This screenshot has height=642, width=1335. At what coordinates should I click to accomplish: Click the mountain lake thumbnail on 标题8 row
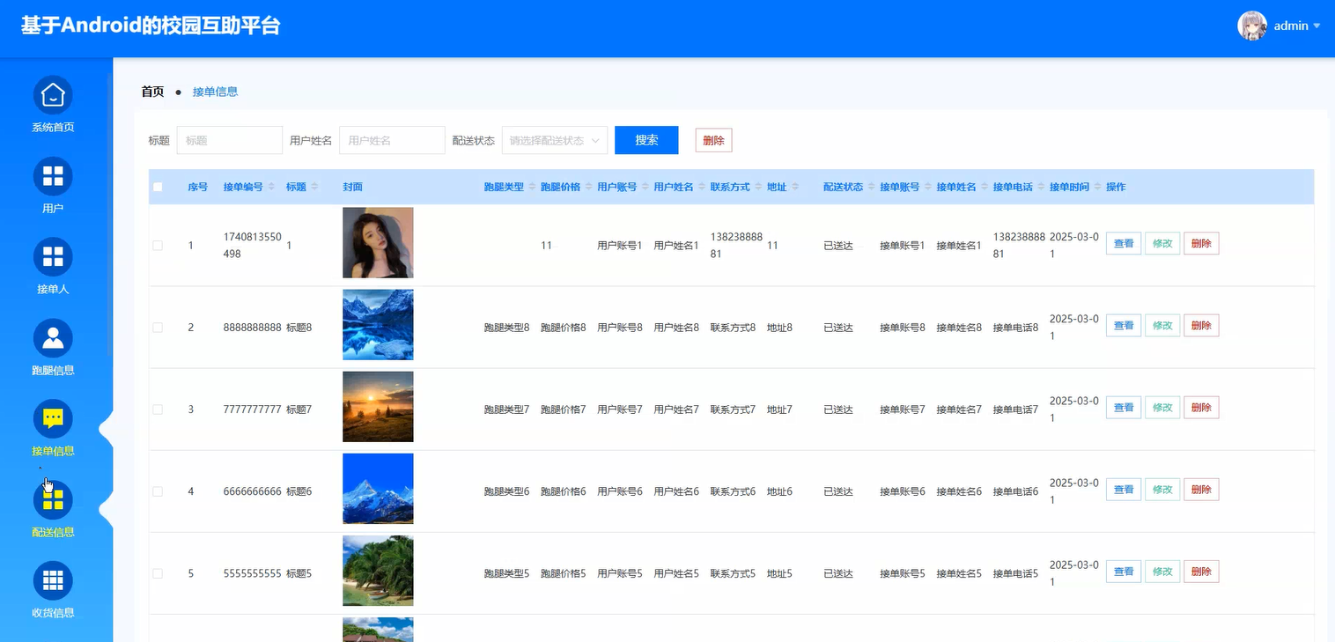click(378, 324)
